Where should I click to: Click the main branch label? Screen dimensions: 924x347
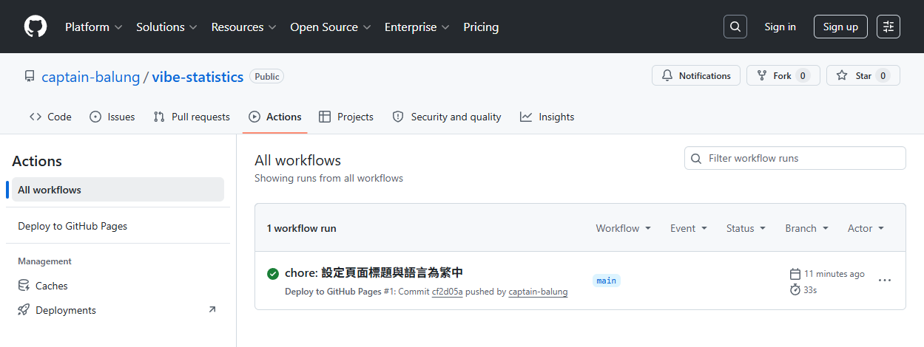[607, 281]
